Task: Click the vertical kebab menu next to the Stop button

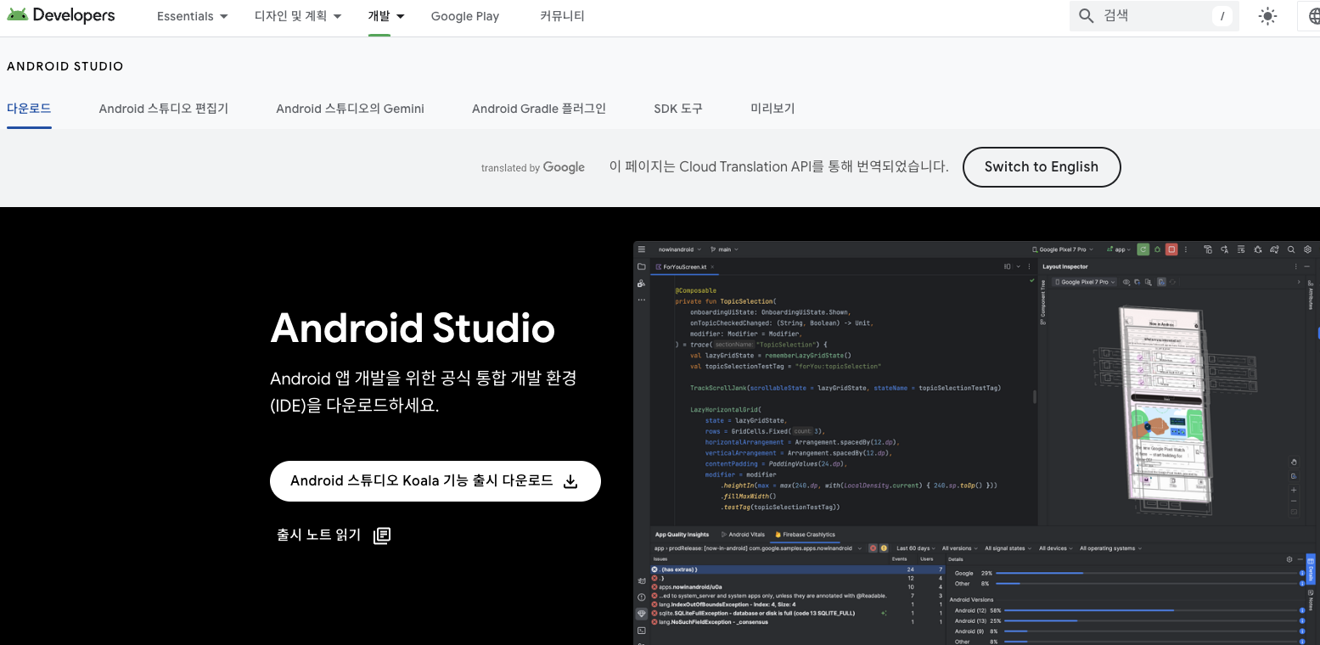Action: pyautogui.click(x=1186, y=250)
